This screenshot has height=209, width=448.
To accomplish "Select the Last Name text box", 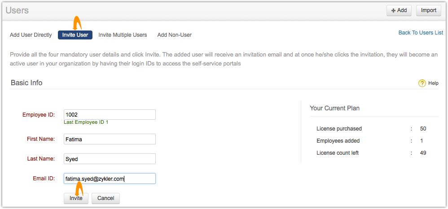I will pyautogui.click(x=110, y=159).
